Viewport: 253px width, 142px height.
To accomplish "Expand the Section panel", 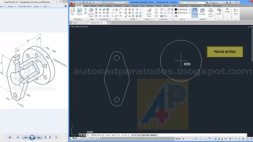I will point(148,19).
